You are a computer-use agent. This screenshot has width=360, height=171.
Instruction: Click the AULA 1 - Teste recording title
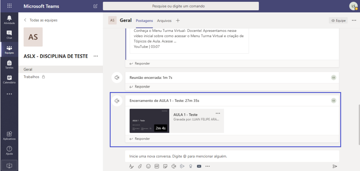click(185, 115)
